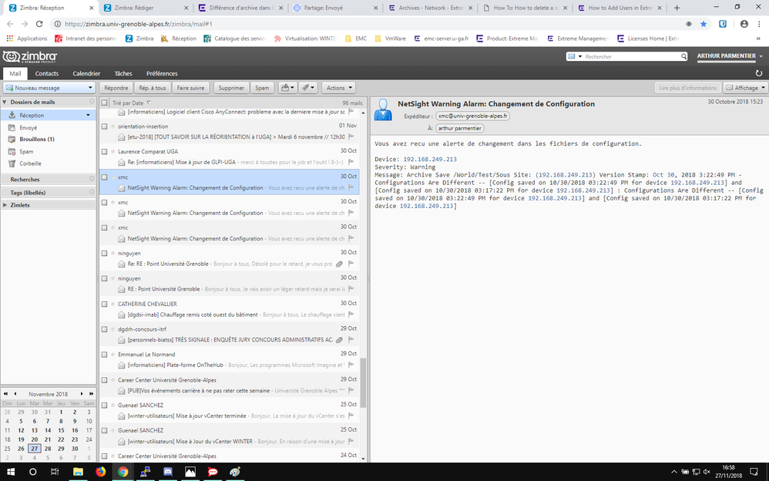The height and width of the screenshot is (481, 769).
Task: Select the Laurence Comparat UGA email checkbox
Action: 104,152
